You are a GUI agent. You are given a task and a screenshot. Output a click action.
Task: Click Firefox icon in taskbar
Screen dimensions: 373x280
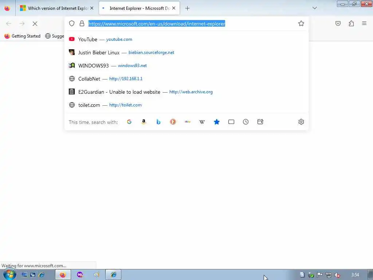click(63, 275)
